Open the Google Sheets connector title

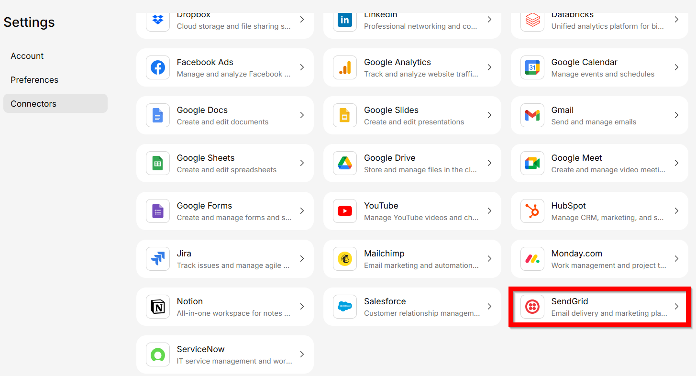point(206,158)
